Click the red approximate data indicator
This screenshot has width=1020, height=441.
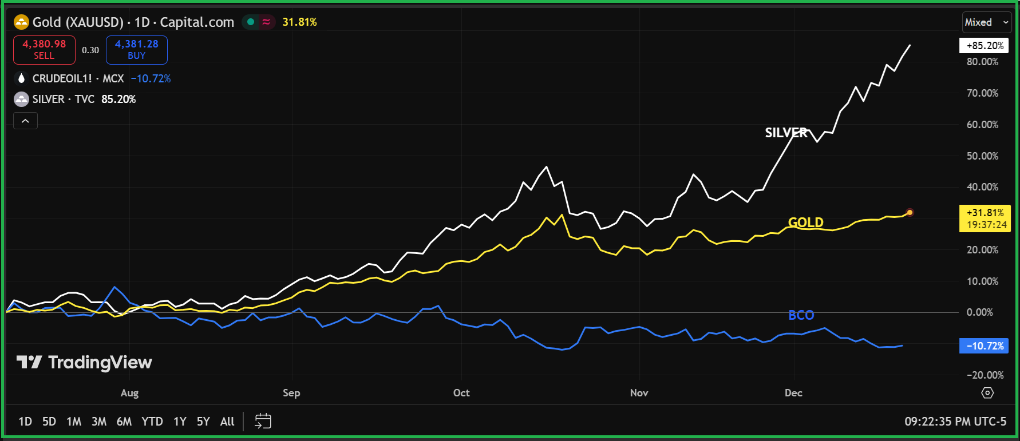pyautogui.click(x=266, y=22)
